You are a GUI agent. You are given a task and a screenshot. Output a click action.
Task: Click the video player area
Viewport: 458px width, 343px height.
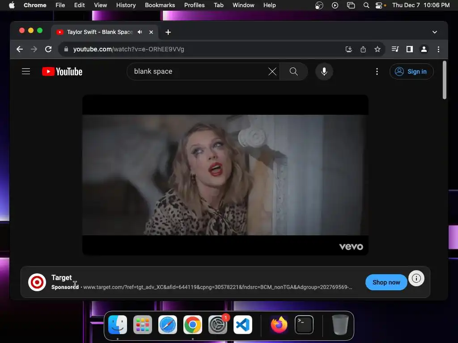pyautogui.click(x=225, y=175)
